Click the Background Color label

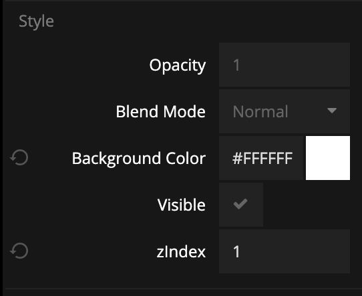pos(139,159)
